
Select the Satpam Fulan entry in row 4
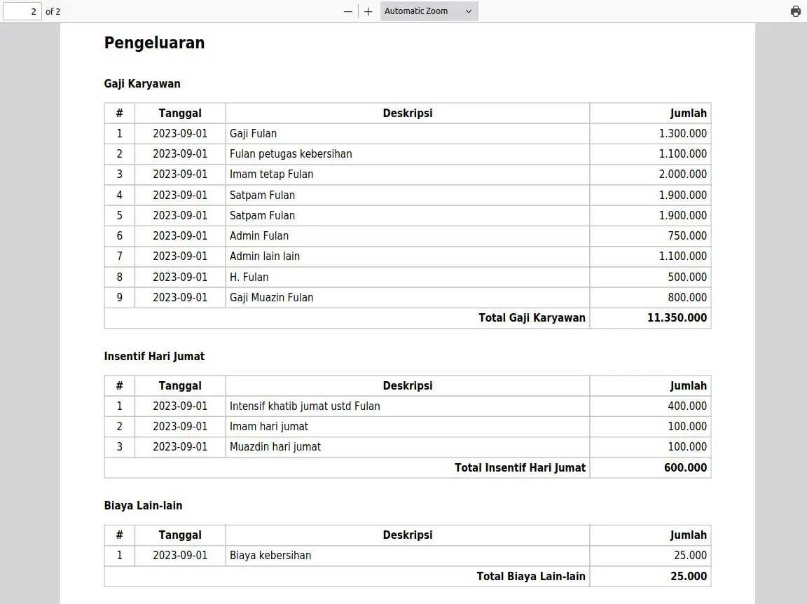coord(261,195)
